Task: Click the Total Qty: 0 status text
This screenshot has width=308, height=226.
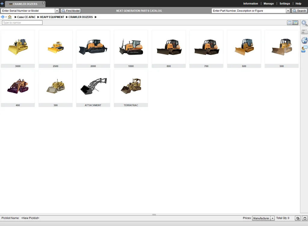Action: 283,218
